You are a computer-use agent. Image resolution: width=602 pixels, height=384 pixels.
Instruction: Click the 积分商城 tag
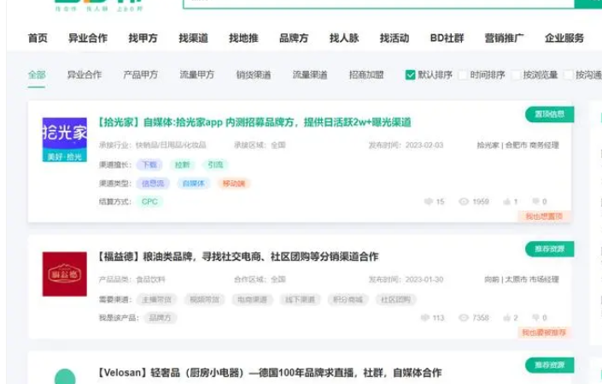click(348, 299)
